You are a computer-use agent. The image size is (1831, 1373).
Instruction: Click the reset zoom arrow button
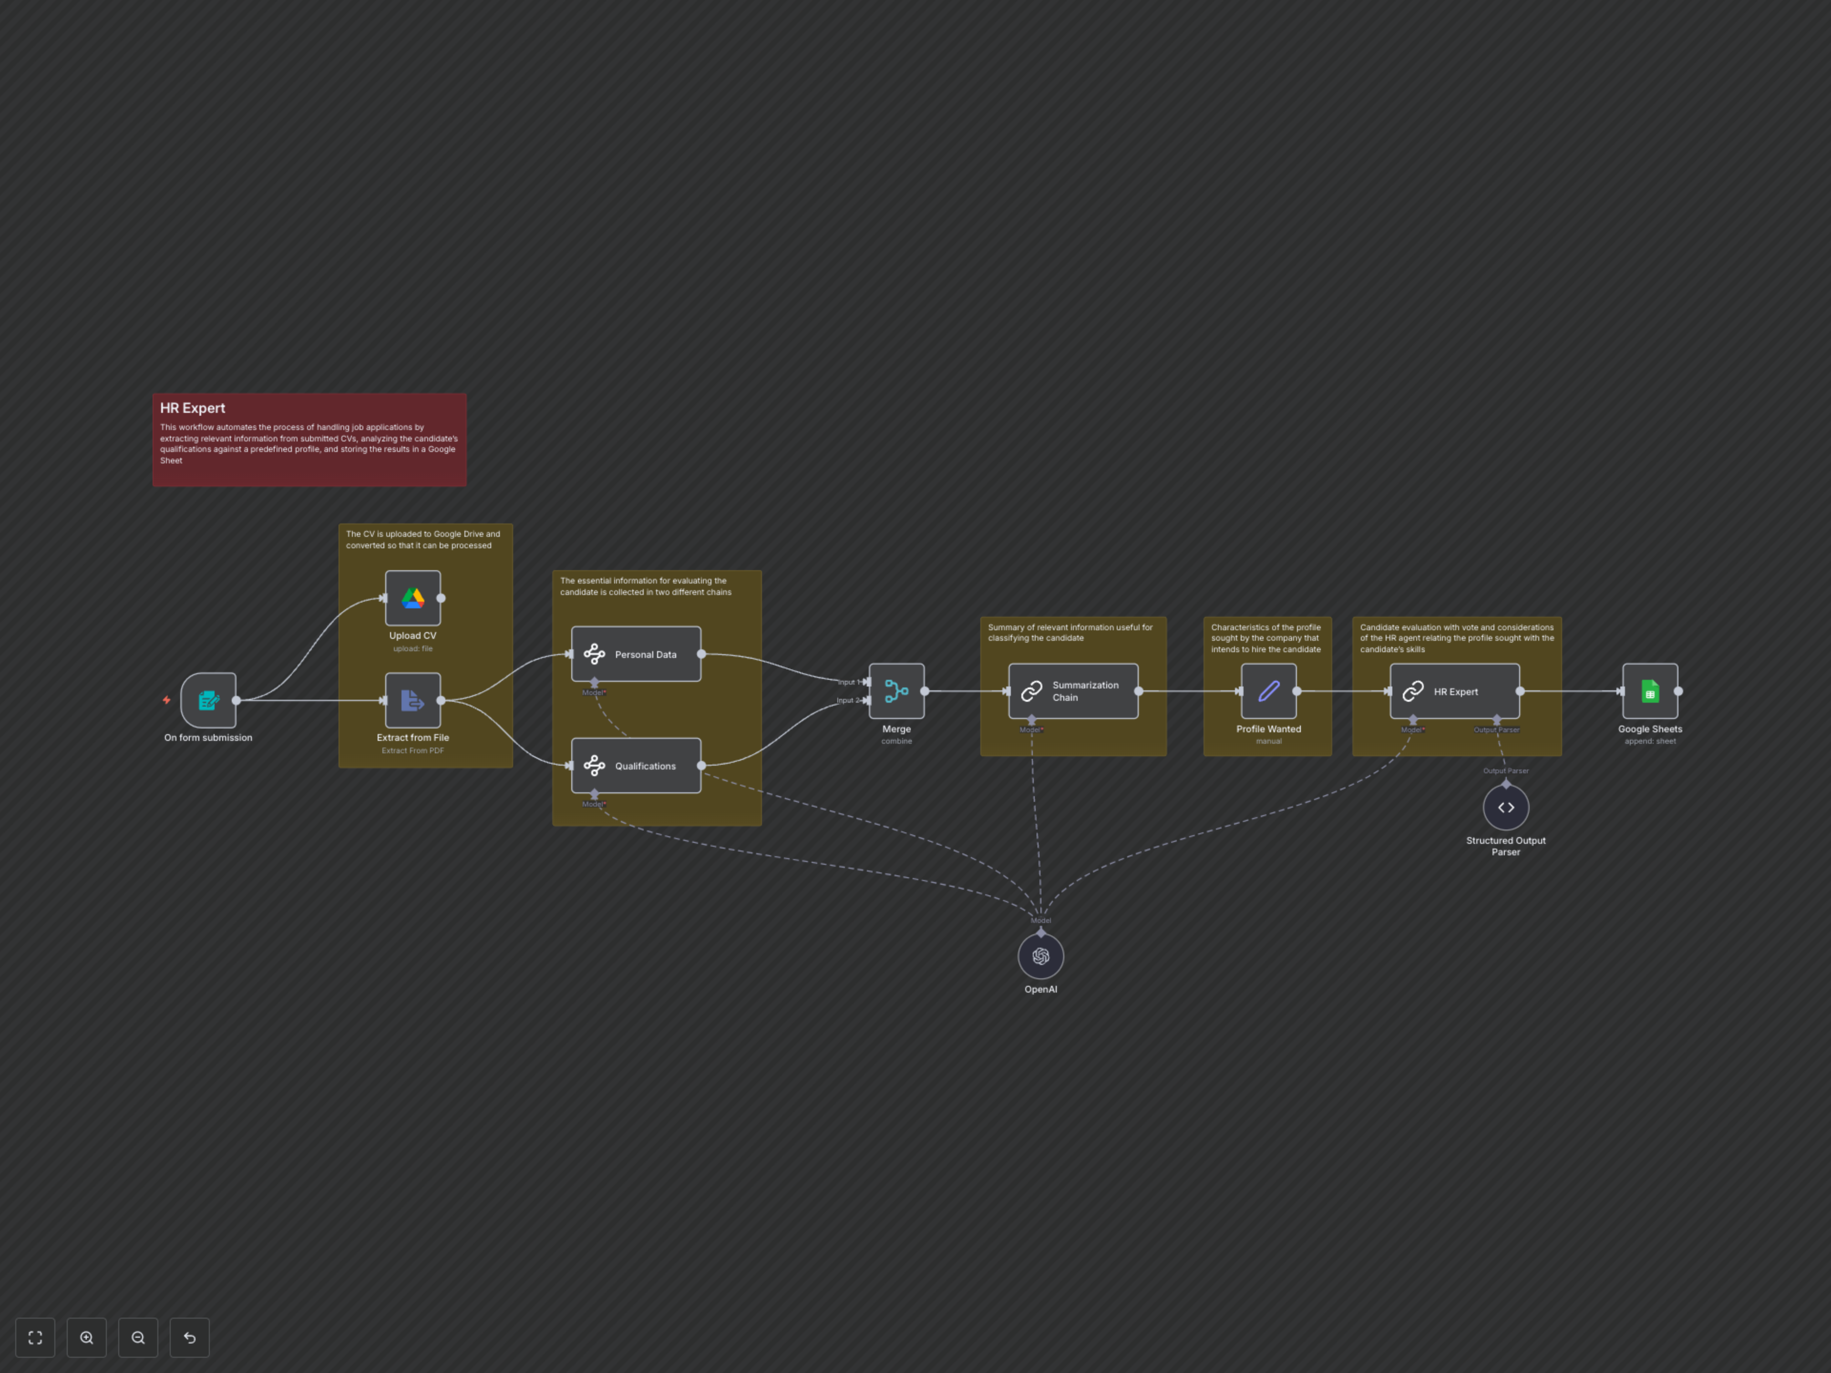click(x=190, y=1337)
